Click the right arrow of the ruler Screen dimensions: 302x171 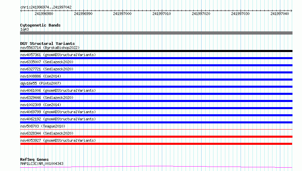point(291,11)
